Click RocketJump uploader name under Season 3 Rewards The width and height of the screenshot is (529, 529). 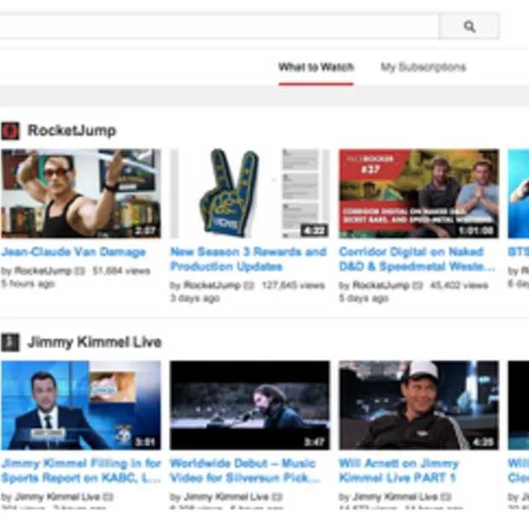click(x=212, y=286)
